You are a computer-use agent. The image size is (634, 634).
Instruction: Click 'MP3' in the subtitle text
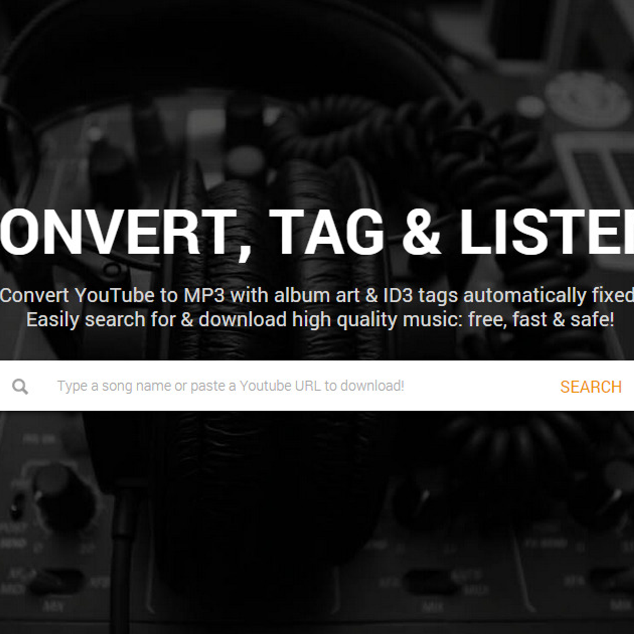(x=204, y=295)
